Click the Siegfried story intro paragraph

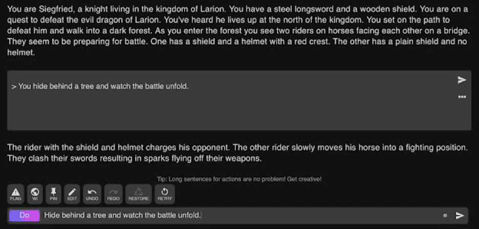238,32
